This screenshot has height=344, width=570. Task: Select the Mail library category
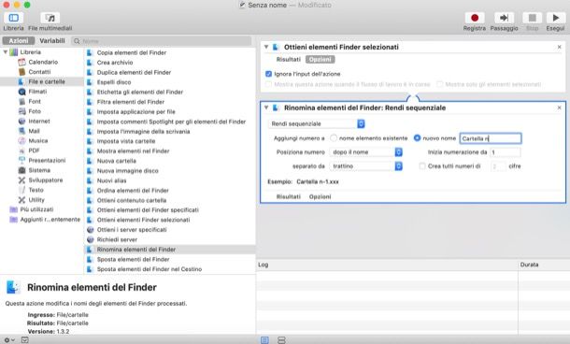pyautogui.click(x=34, y=131)
